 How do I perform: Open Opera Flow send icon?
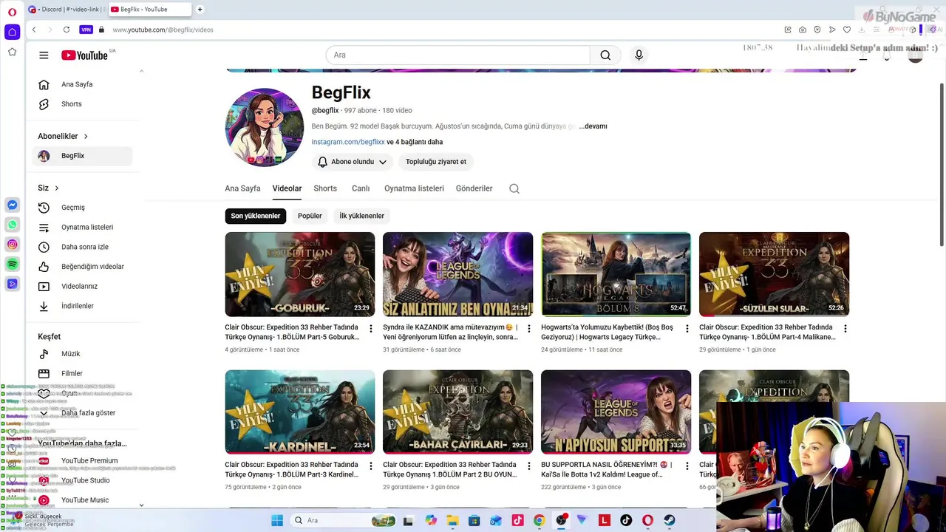click(x=832, y=30)
